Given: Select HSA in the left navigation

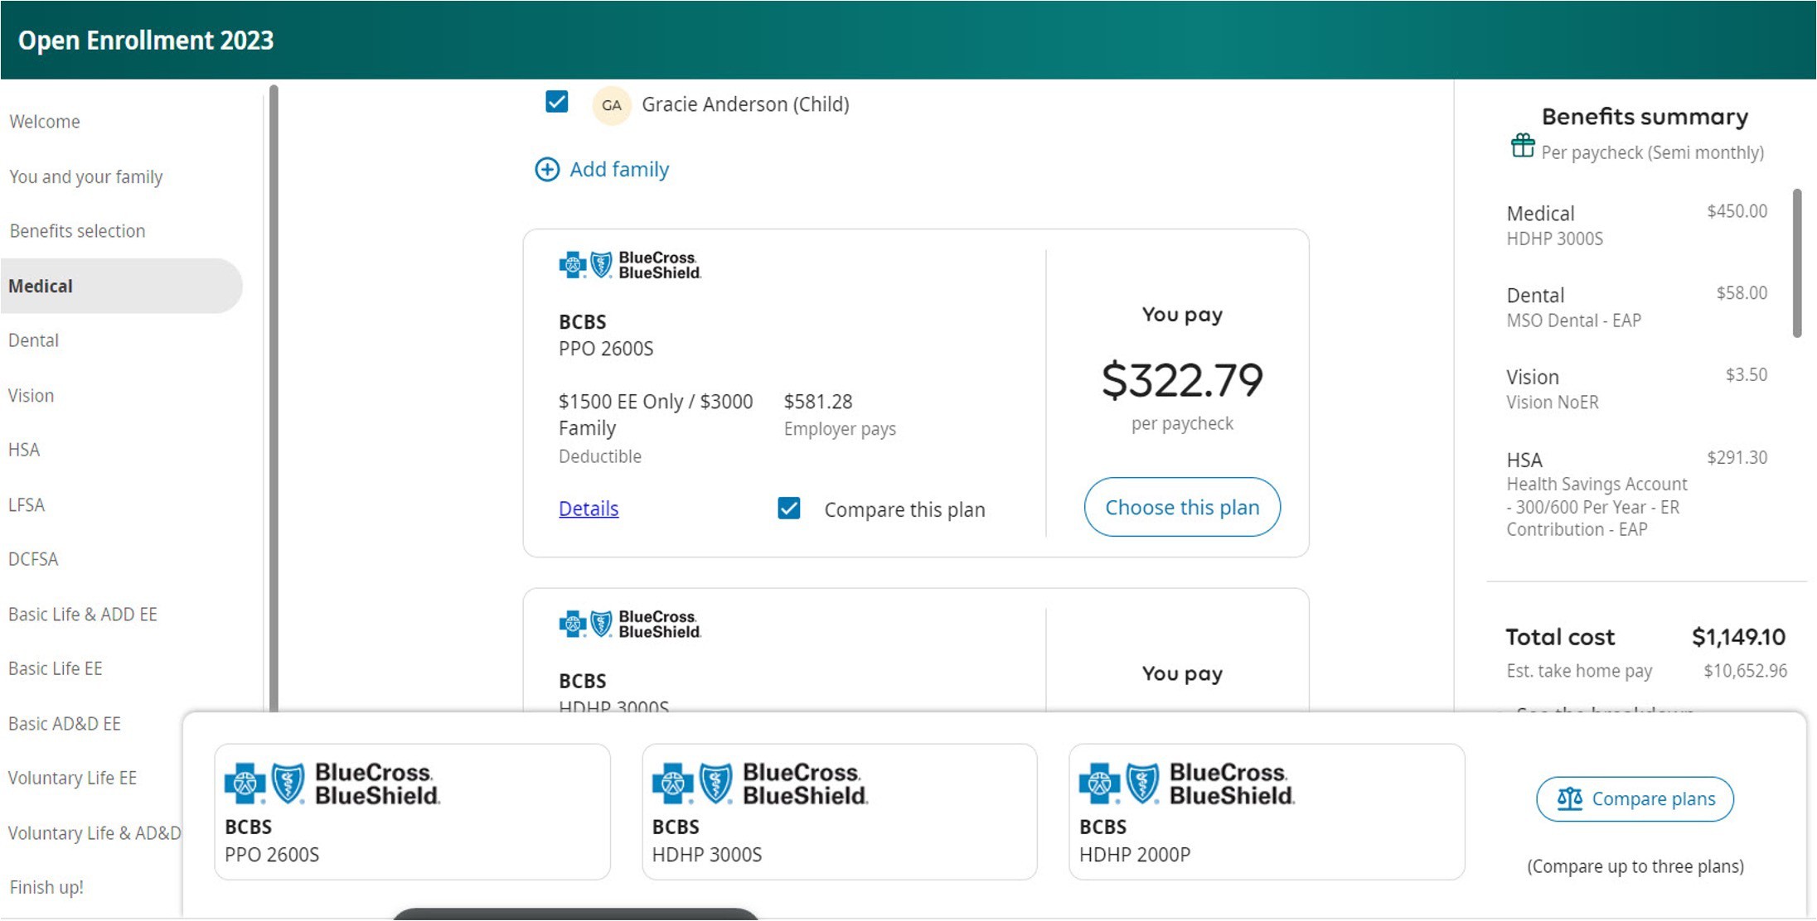Looking at the screenshot, I should (23, 450).
